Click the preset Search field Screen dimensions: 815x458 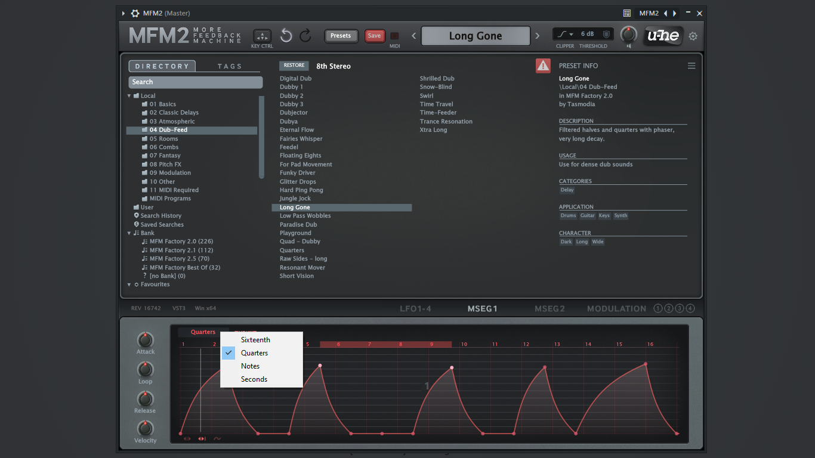tap(196, 82)
